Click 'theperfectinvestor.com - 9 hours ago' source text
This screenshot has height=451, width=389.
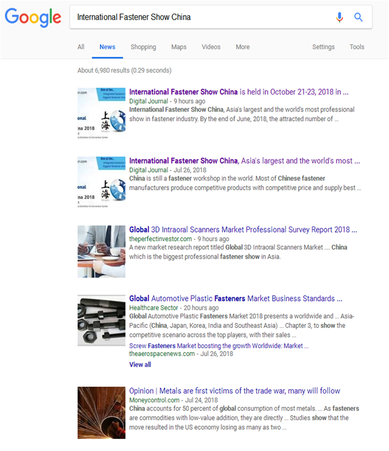(179, 238)
